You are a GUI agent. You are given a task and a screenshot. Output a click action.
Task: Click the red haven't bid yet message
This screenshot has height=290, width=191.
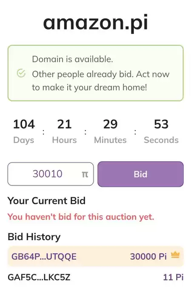(81, 217)
